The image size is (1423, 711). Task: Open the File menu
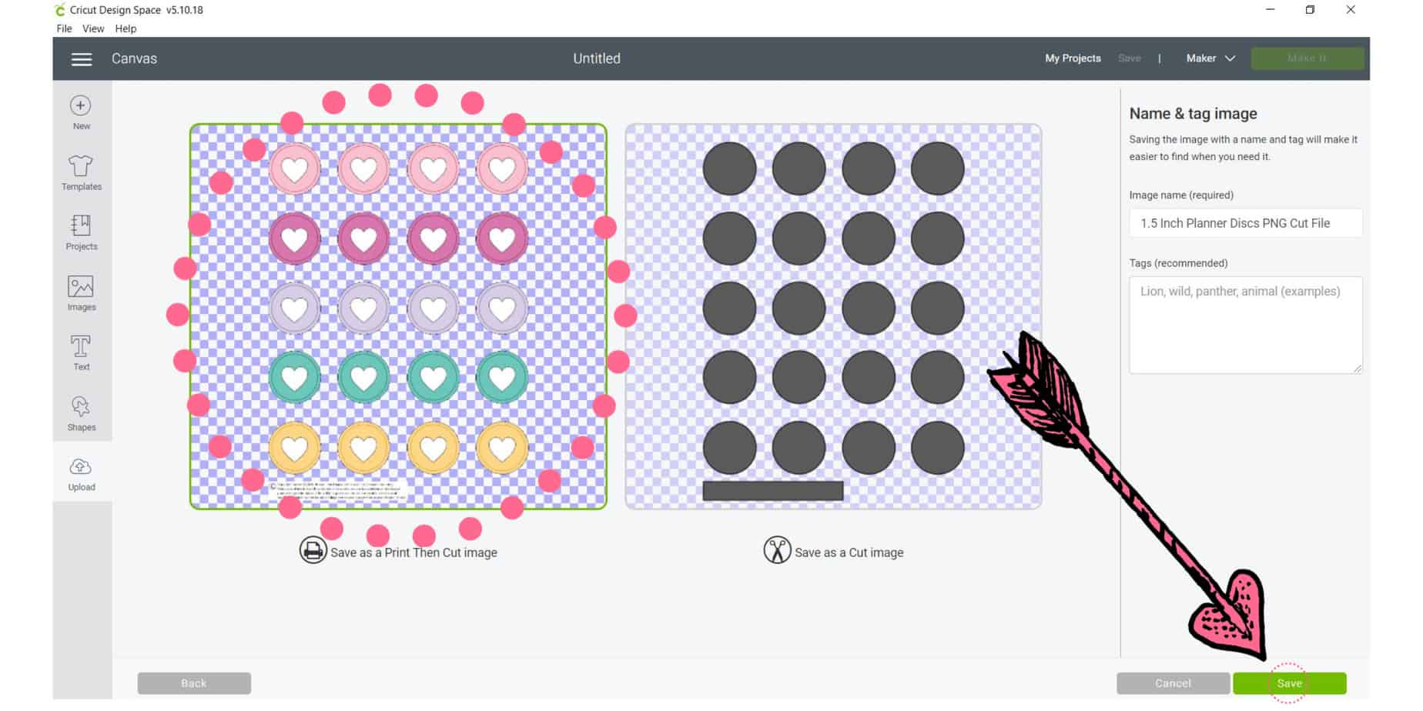[x=64, y=28]
